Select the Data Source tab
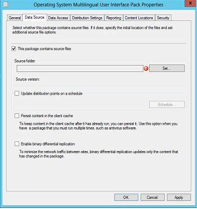Image resolution: width=197 pixels, height=209 pixels. pos(34,17)
